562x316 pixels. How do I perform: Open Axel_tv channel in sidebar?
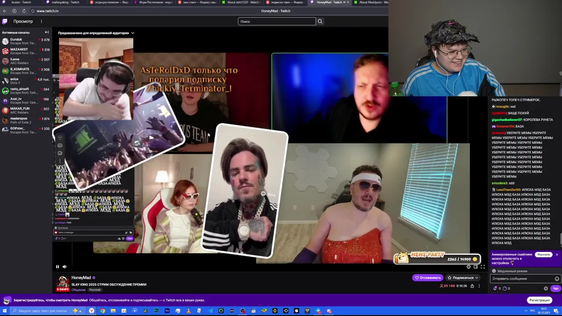click(26, 101)
